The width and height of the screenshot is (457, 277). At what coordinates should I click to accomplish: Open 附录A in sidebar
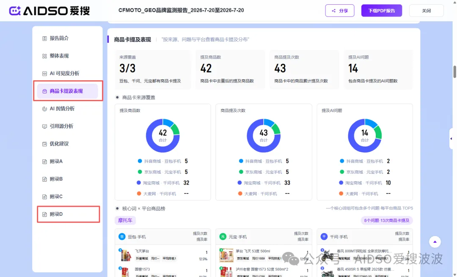point(68,161)
